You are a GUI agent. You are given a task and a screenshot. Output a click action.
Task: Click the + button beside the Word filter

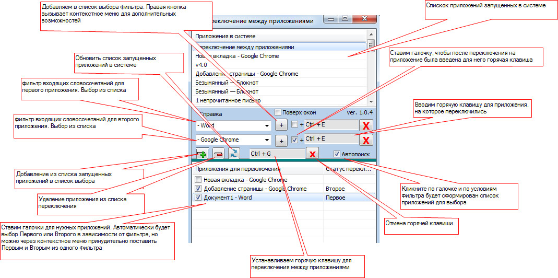281,125
